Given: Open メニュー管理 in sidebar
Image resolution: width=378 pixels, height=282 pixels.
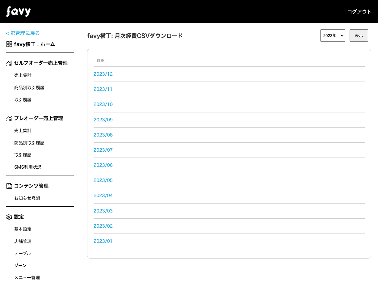Looking at the screenshot, I should click(27, 277).
